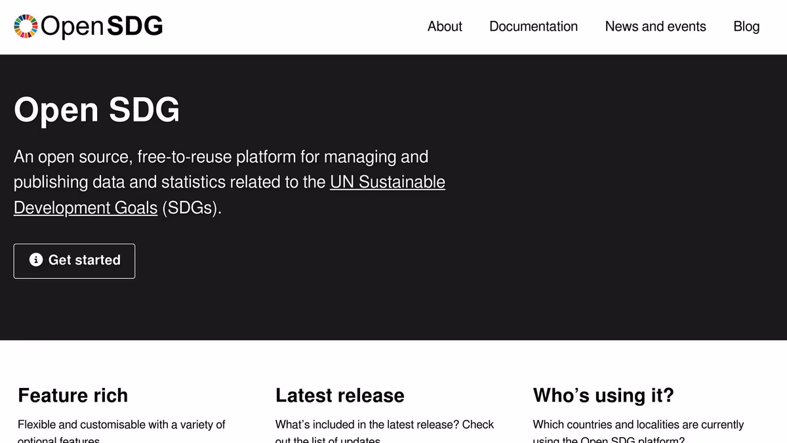The image size is (787, 443).
Task: Follow the UN Sustainable Development Goals link
Action: [x=387, y=182]
